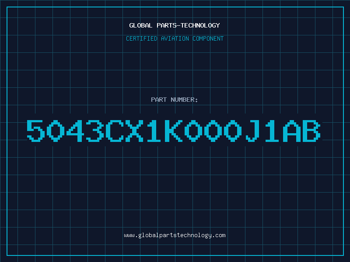Open the www.globalpartstechnology.com link
Viewport: 350px width, 262px height.
(x=175, y=235)
